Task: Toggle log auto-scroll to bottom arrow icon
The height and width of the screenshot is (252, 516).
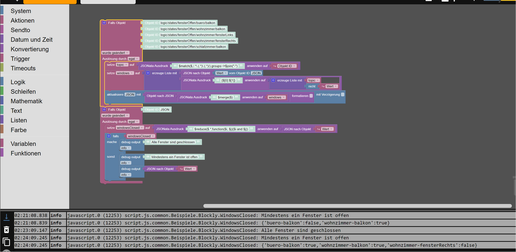Action: 6,217
